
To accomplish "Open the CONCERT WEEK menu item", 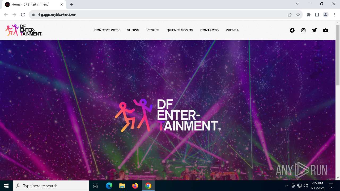I will [x=107, y=30].
